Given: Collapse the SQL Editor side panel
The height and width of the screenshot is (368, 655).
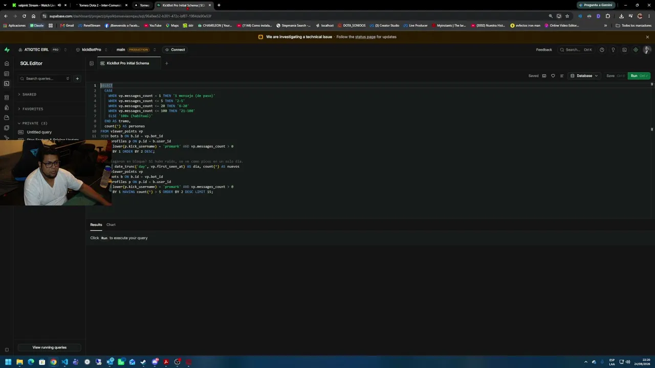Looking at the screenshot, I should tap(92, 63).
